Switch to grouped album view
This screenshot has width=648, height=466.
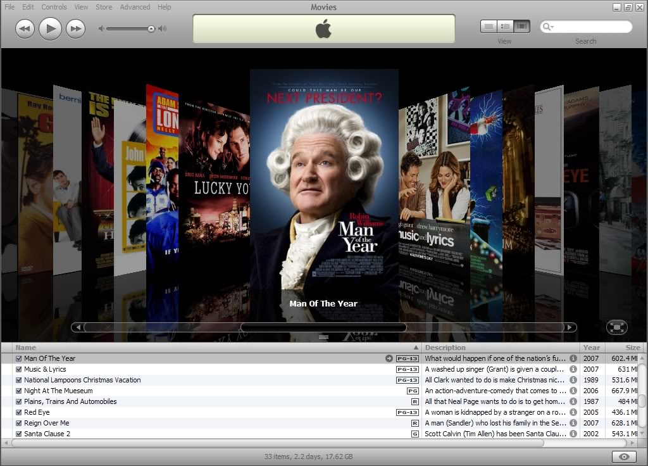(505, 27)
